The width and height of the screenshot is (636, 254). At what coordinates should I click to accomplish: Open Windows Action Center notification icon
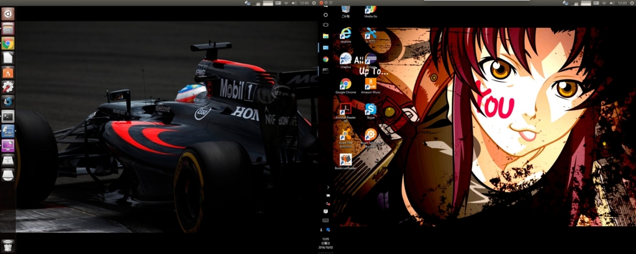pyautogui.click(x=325, y=211)
